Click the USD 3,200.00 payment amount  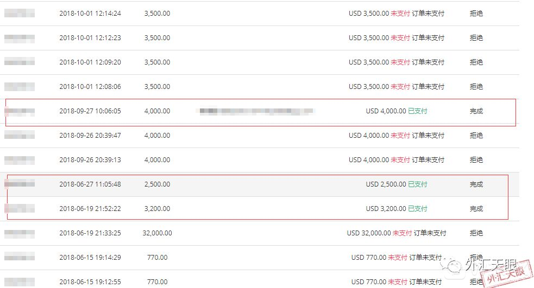point(386,209)
